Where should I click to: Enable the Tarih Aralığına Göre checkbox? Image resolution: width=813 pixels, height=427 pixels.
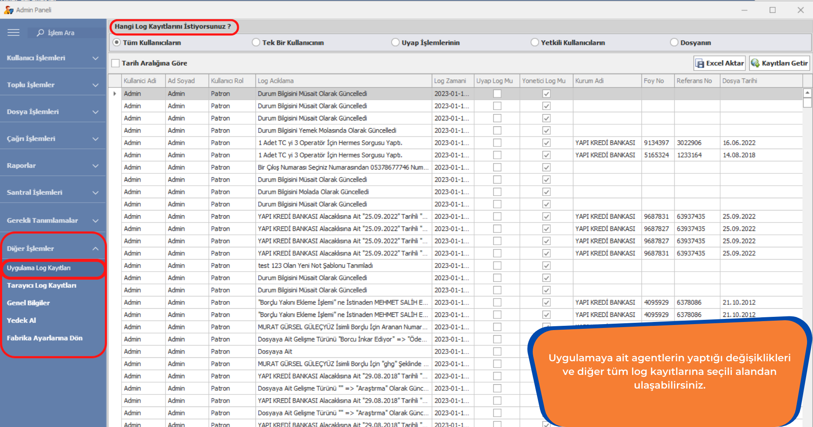click(116, 63)
